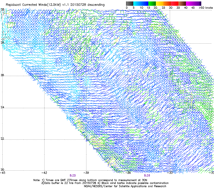Image resolution: width=214 pixels, height=188 pixels.
Task: Click note 'Black wind barbs indicate possible contamination'
Action: coord(135,183)
